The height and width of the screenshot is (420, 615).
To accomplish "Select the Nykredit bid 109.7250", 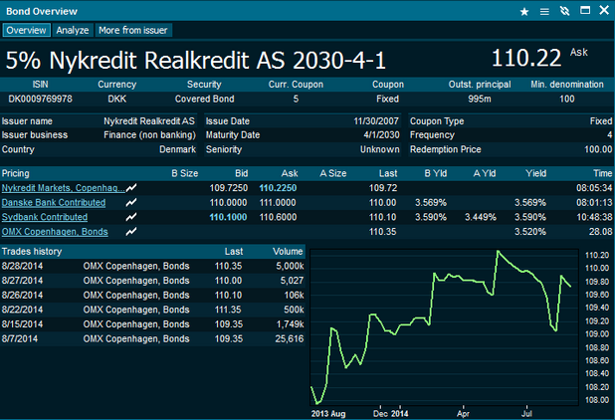I will [x=228, y=188].
